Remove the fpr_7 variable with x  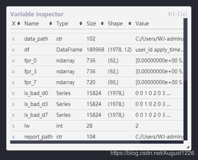[x=13, y=82]
